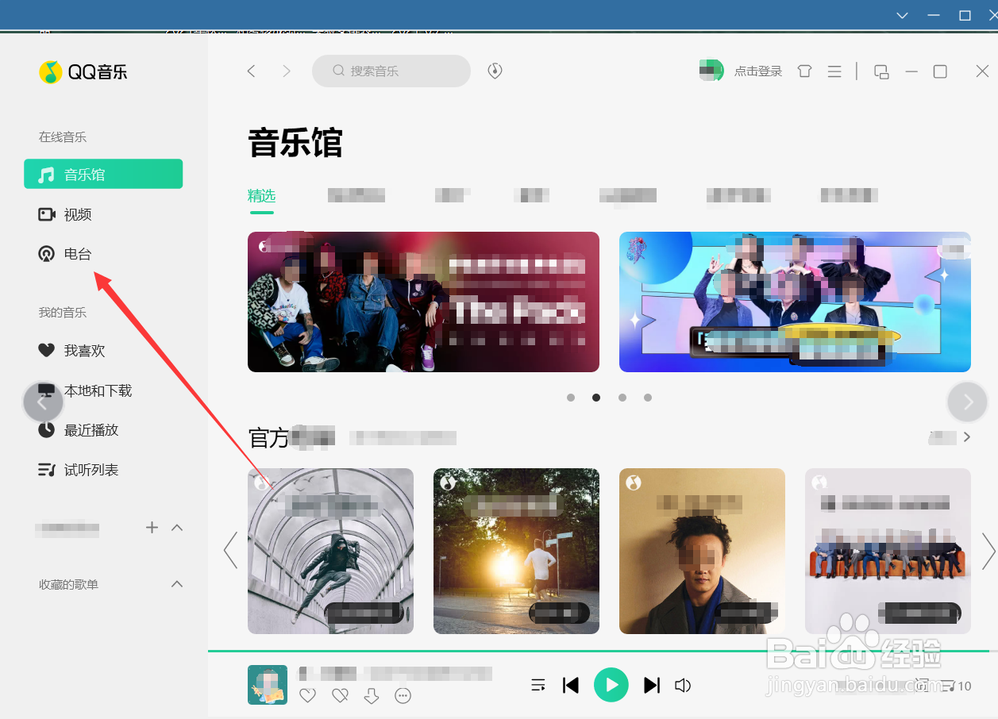Start music recognition next to the search bar
Screen dimensions: 998x719
494,71
